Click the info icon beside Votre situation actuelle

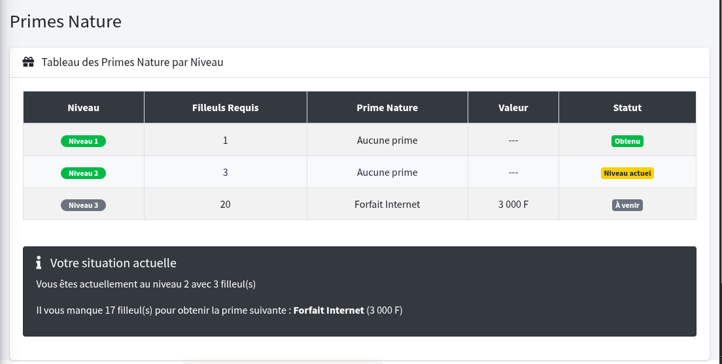(39, 263)
